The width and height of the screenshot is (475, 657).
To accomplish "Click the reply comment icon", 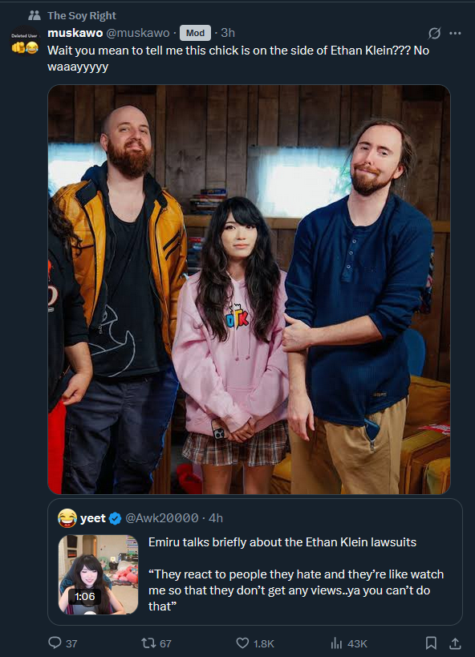I will coord(55,643).
